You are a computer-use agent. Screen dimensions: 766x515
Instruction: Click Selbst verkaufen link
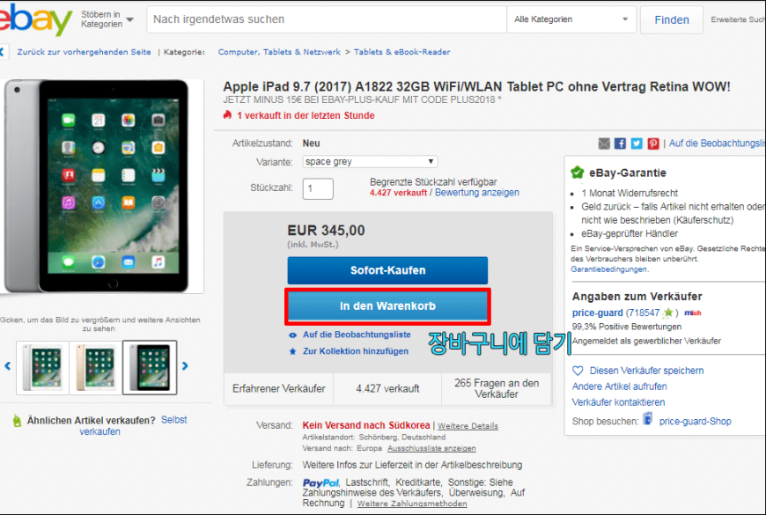click(x=133, y=425)
